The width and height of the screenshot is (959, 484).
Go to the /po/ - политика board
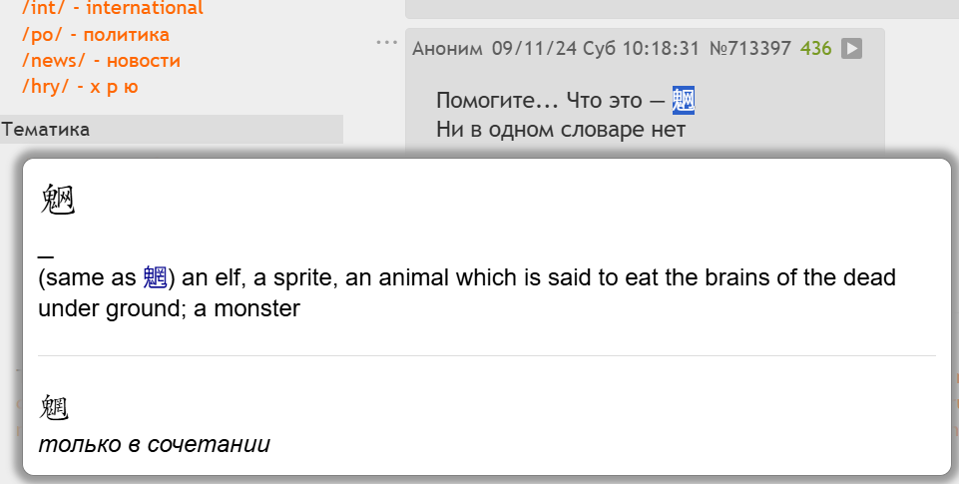tap(96, 34)
